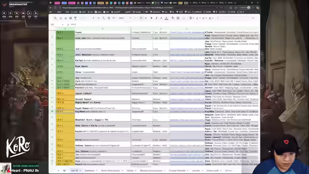Click the undo arrow in the toolbar
This screenshot has height=174, width=309.
61,18
